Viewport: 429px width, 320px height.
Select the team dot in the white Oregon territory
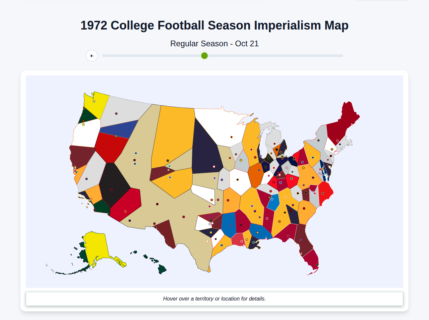[x=83, y=124]
